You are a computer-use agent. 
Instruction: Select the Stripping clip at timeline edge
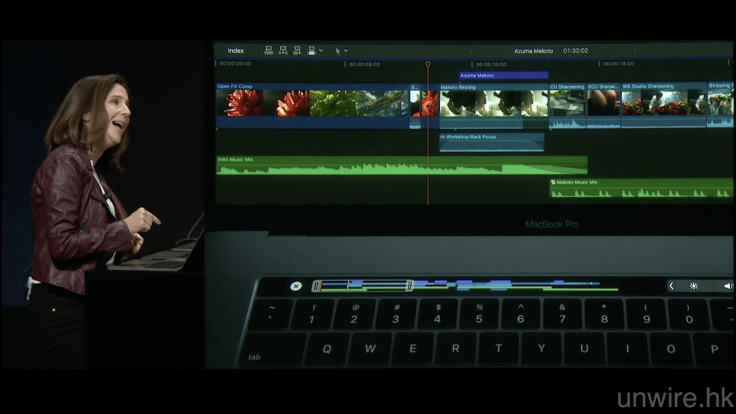pos(720,105)
